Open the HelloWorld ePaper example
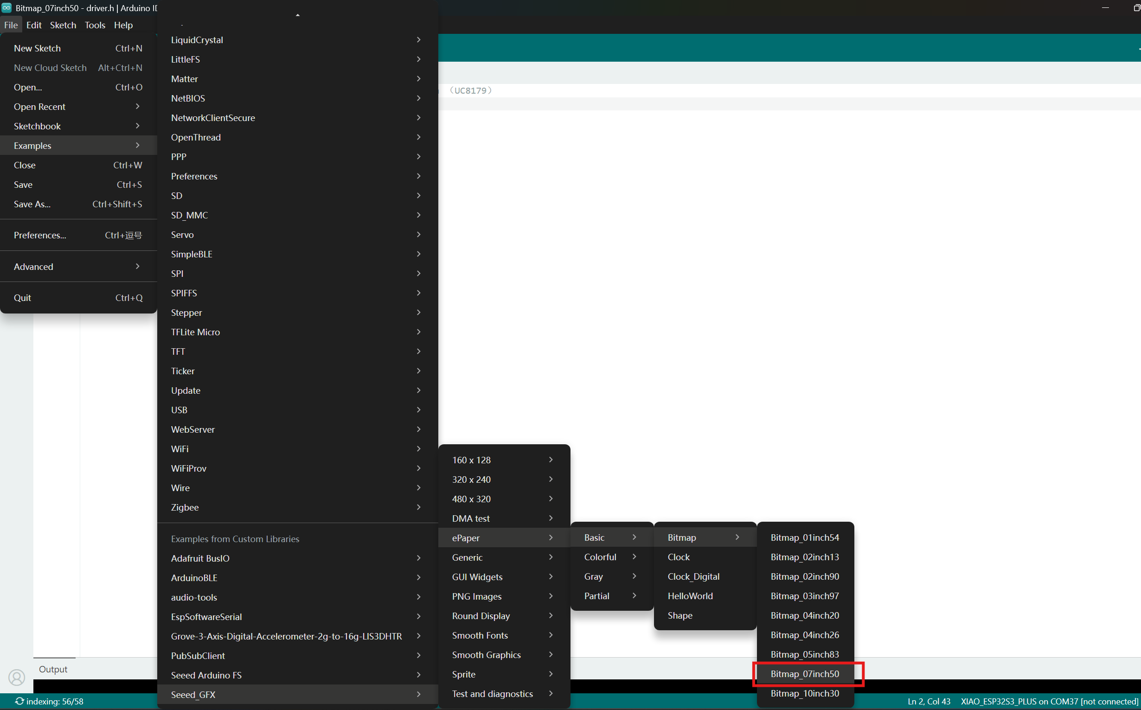The image size is (1141, 710). 690,596
